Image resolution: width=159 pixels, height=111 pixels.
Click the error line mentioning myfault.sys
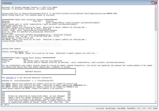pos(39,84)
